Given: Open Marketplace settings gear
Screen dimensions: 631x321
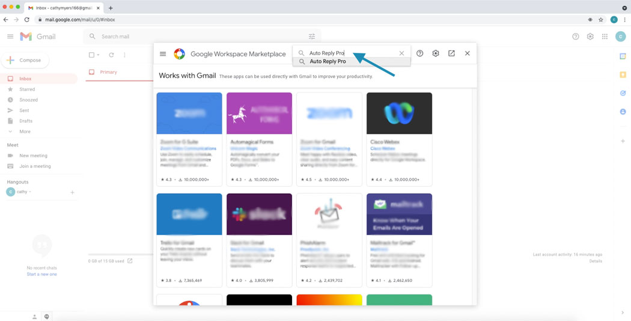Looking at the screenshot, I should (436, 53).
